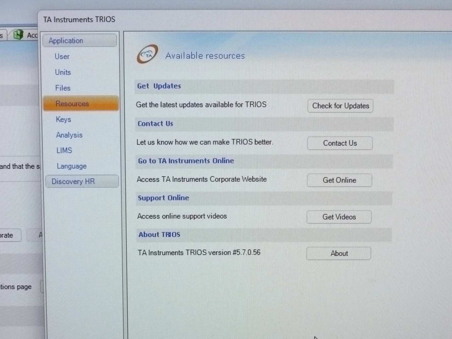Open the LIMS options page
Image resolution: width=452 pixels, height=339 pixels.
pos(64,150)
